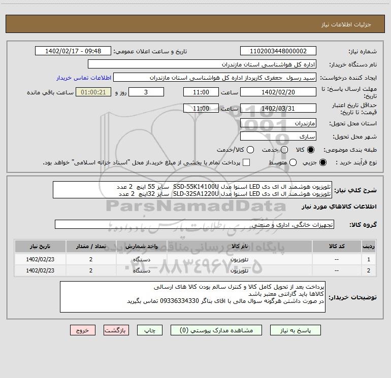Click quantity 2 in row 2
Viewport: 391px width, 378px height.
point(91,270)
